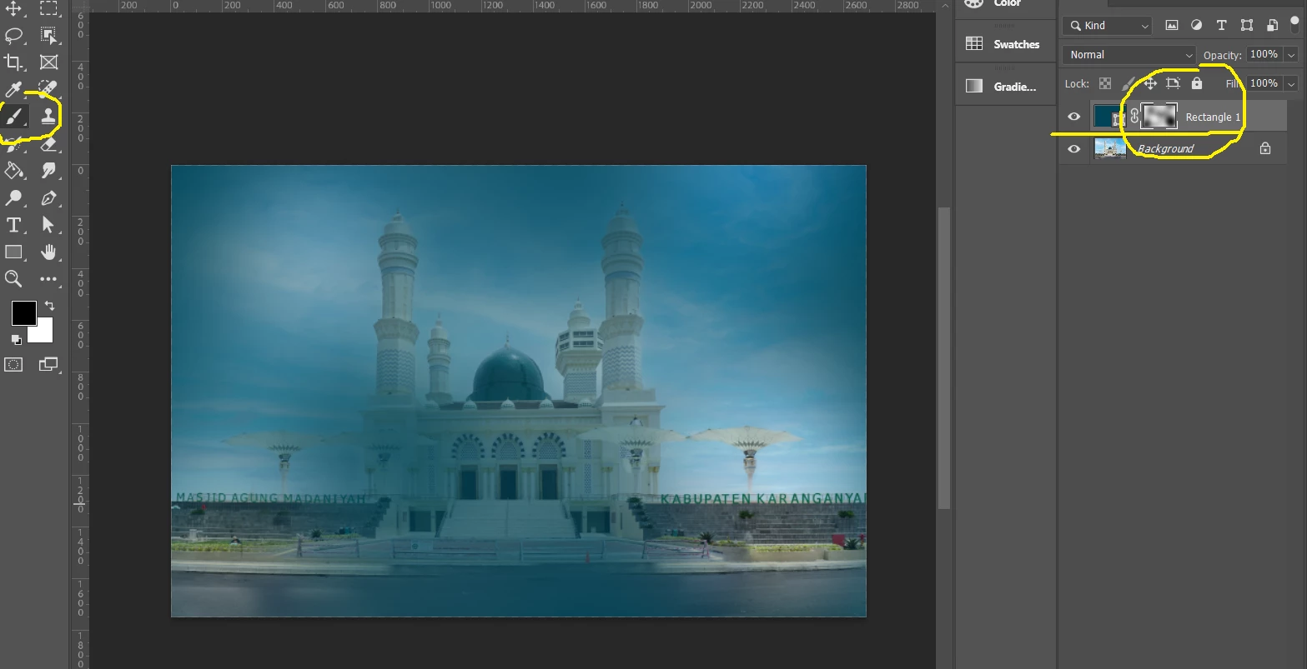Screen dimensions: 1307x669
Task: Select the Eyedropper tool
Action: tap(13, 89)
